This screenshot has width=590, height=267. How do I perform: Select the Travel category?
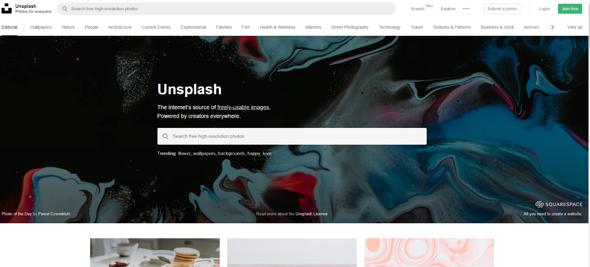point(417,27)
